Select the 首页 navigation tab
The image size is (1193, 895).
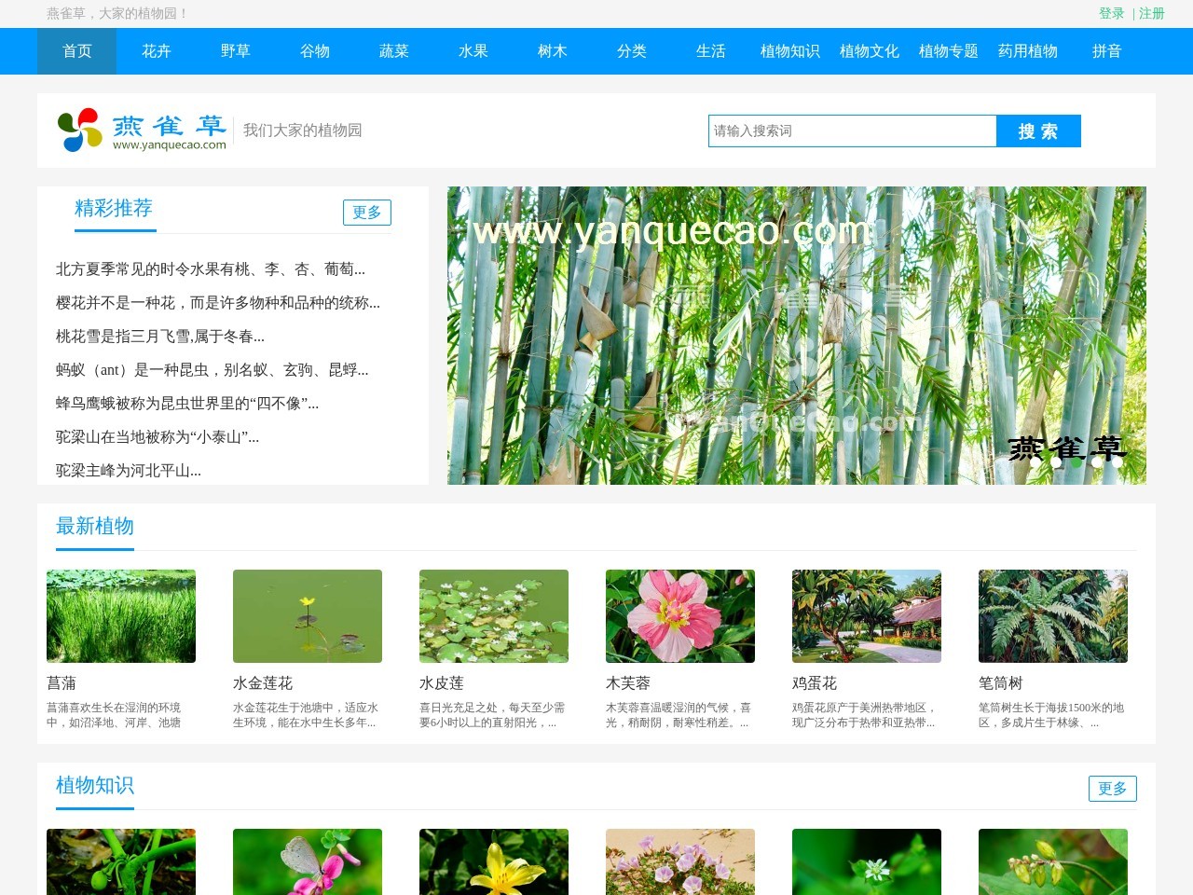(x=77, y=51)
